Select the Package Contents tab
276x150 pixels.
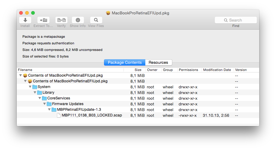(125, 63)
